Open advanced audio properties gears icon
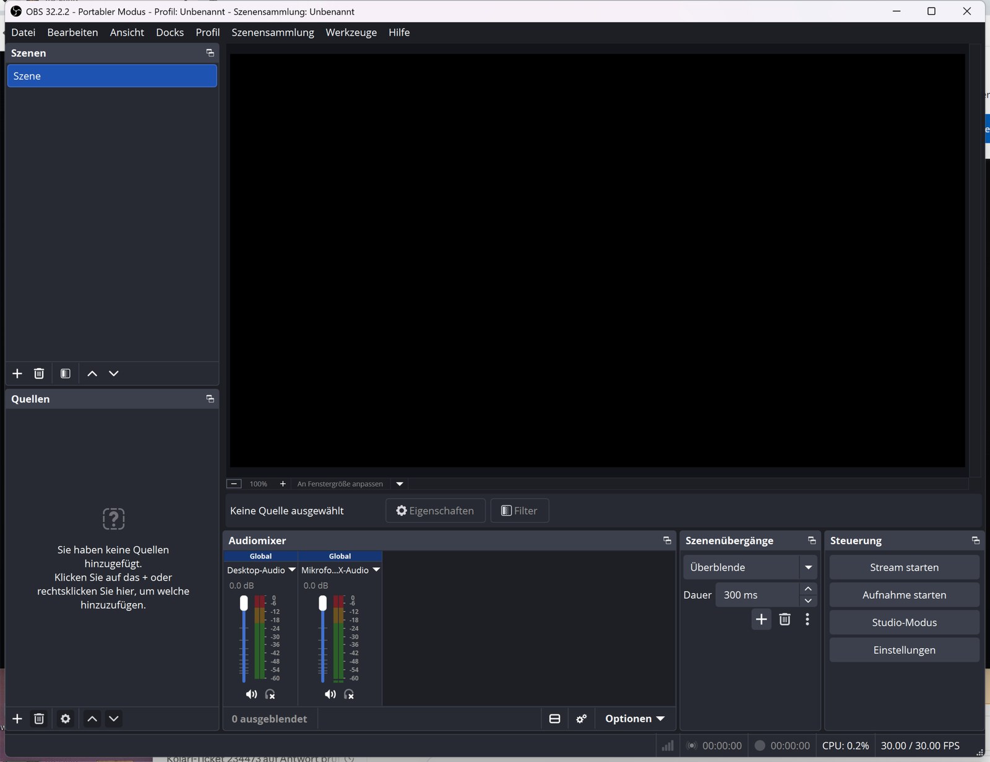The height and width of the screenshot is (762, 990). 582,719
